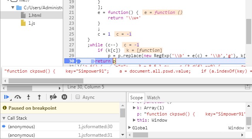
Task: Collapse the Call Stack section
Action: click(4, 118)
